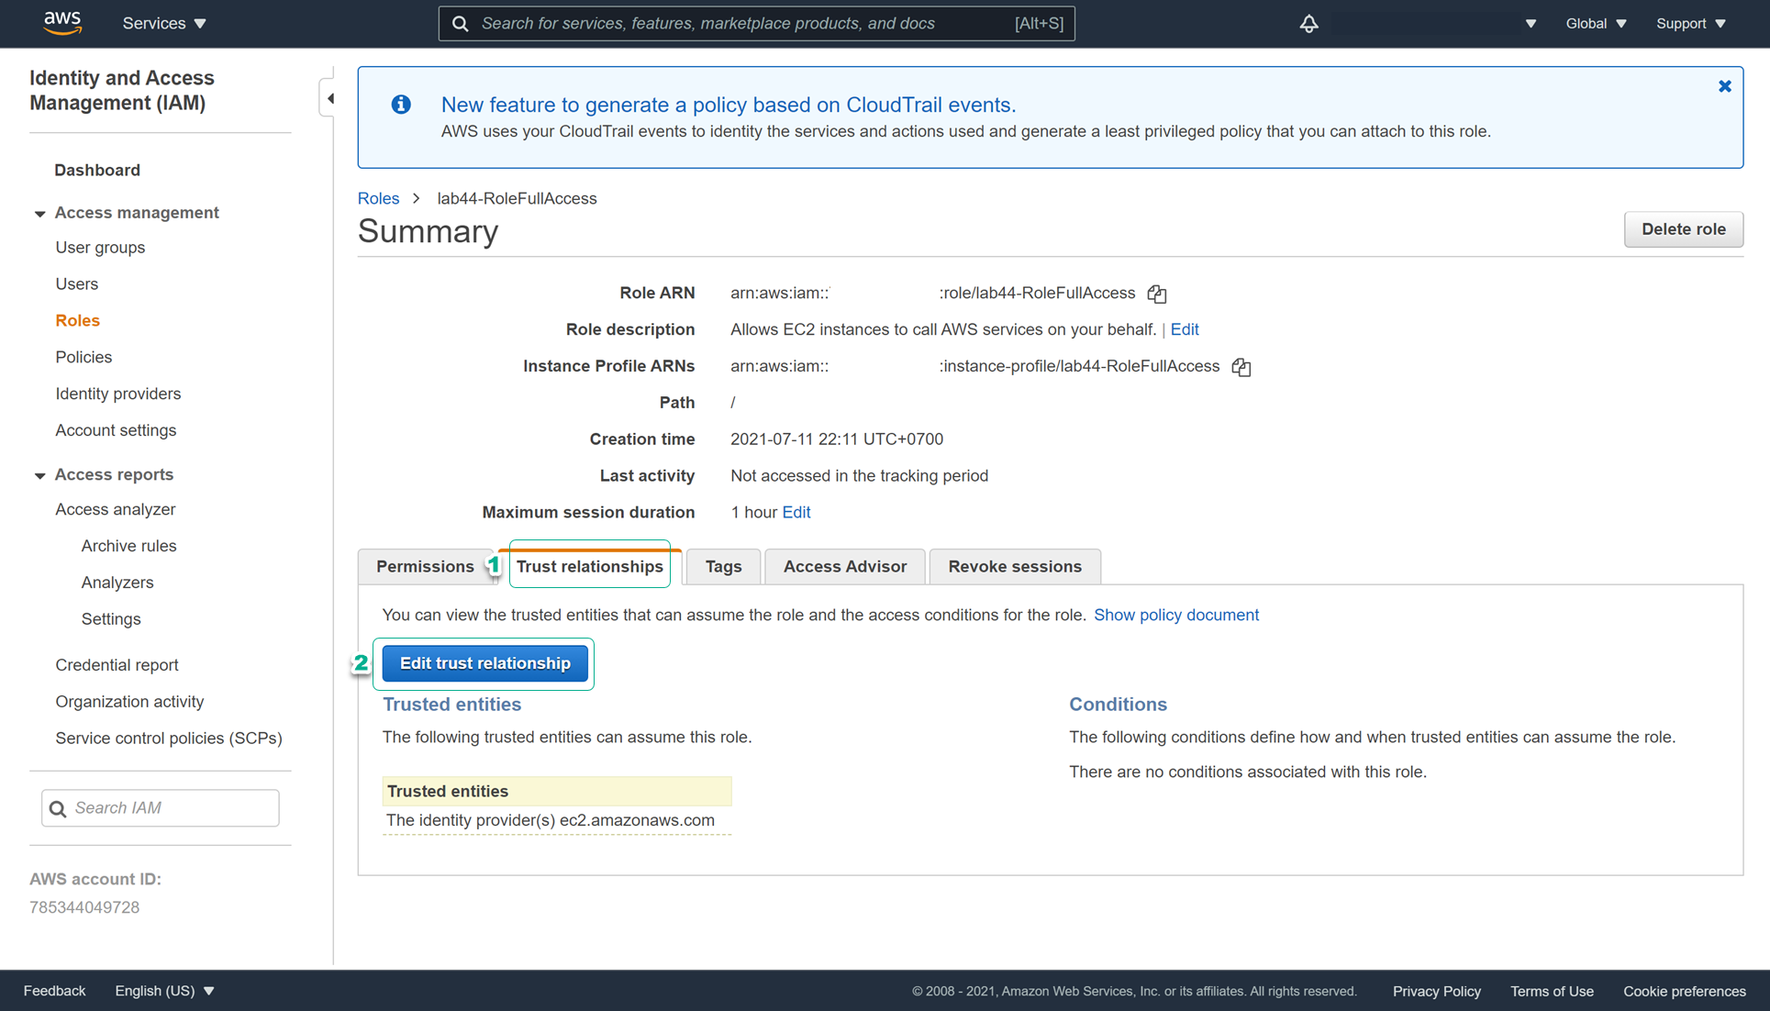Viewport: 1770px width, 1011px height.
Task: Click the bell notification icon
Action: (1312, 23)
